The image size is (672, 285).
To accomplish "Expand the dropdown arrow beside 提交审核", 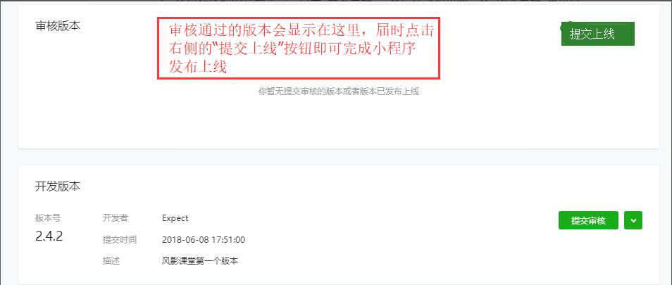I will pos(633,220).
